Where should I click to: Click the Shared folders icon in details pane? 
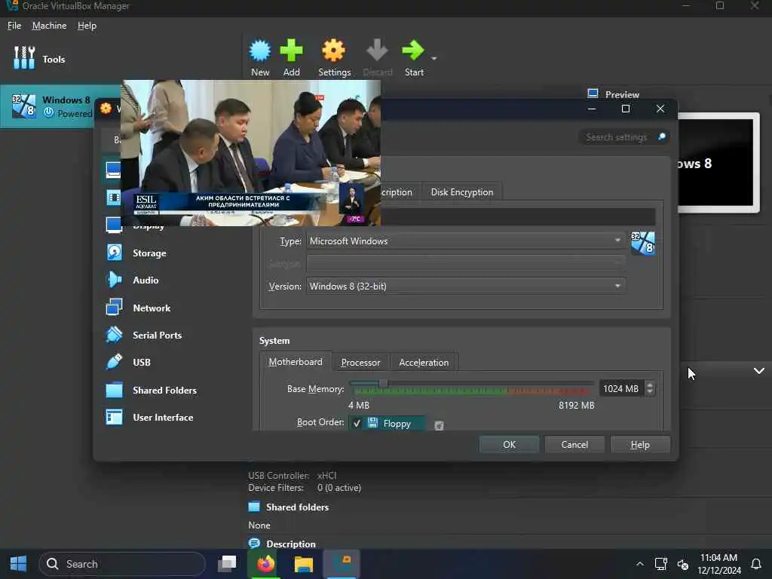(254, 507)
